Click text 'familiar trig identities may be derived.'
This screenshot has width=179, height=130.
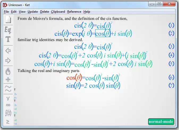pyautogui.click(x=50, y=40)
